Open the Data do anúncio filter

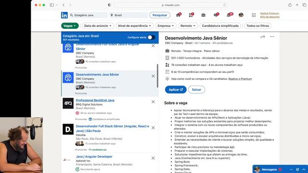(98, 25)
